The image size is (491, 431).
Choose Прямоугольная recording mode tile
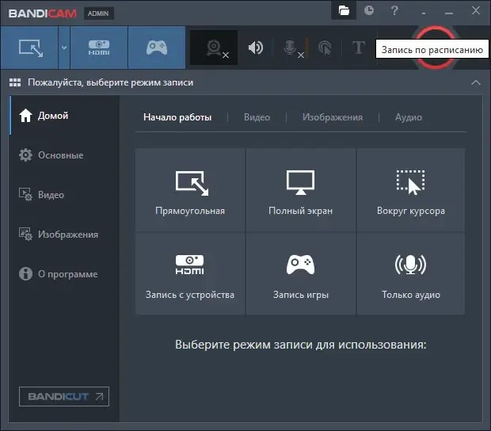coord(190,190)
